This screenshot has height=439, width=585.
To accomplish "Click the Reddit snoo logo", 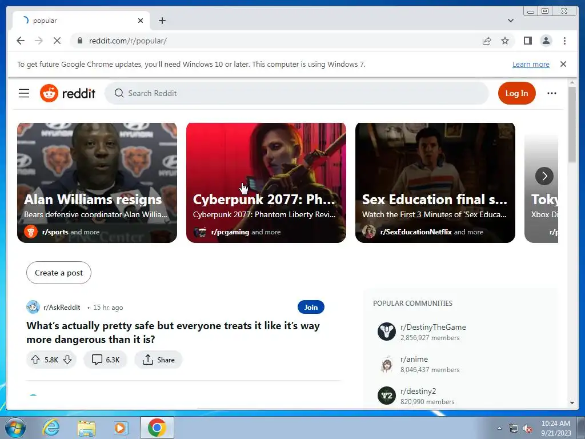I will 49,93.
